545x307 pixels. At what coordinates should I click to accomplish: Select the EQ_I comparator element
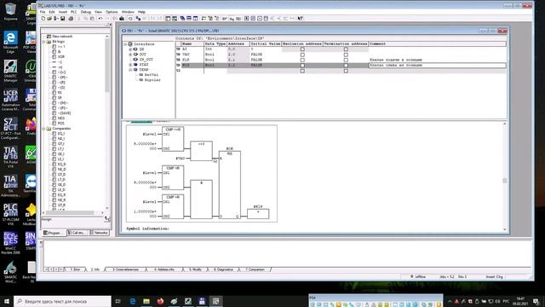coord(60,134)
